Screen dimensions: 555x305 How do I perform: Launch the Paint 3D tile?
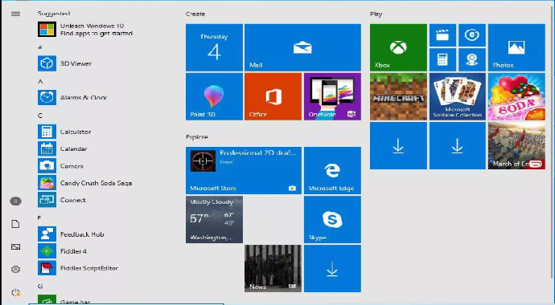tap(214, 97)
